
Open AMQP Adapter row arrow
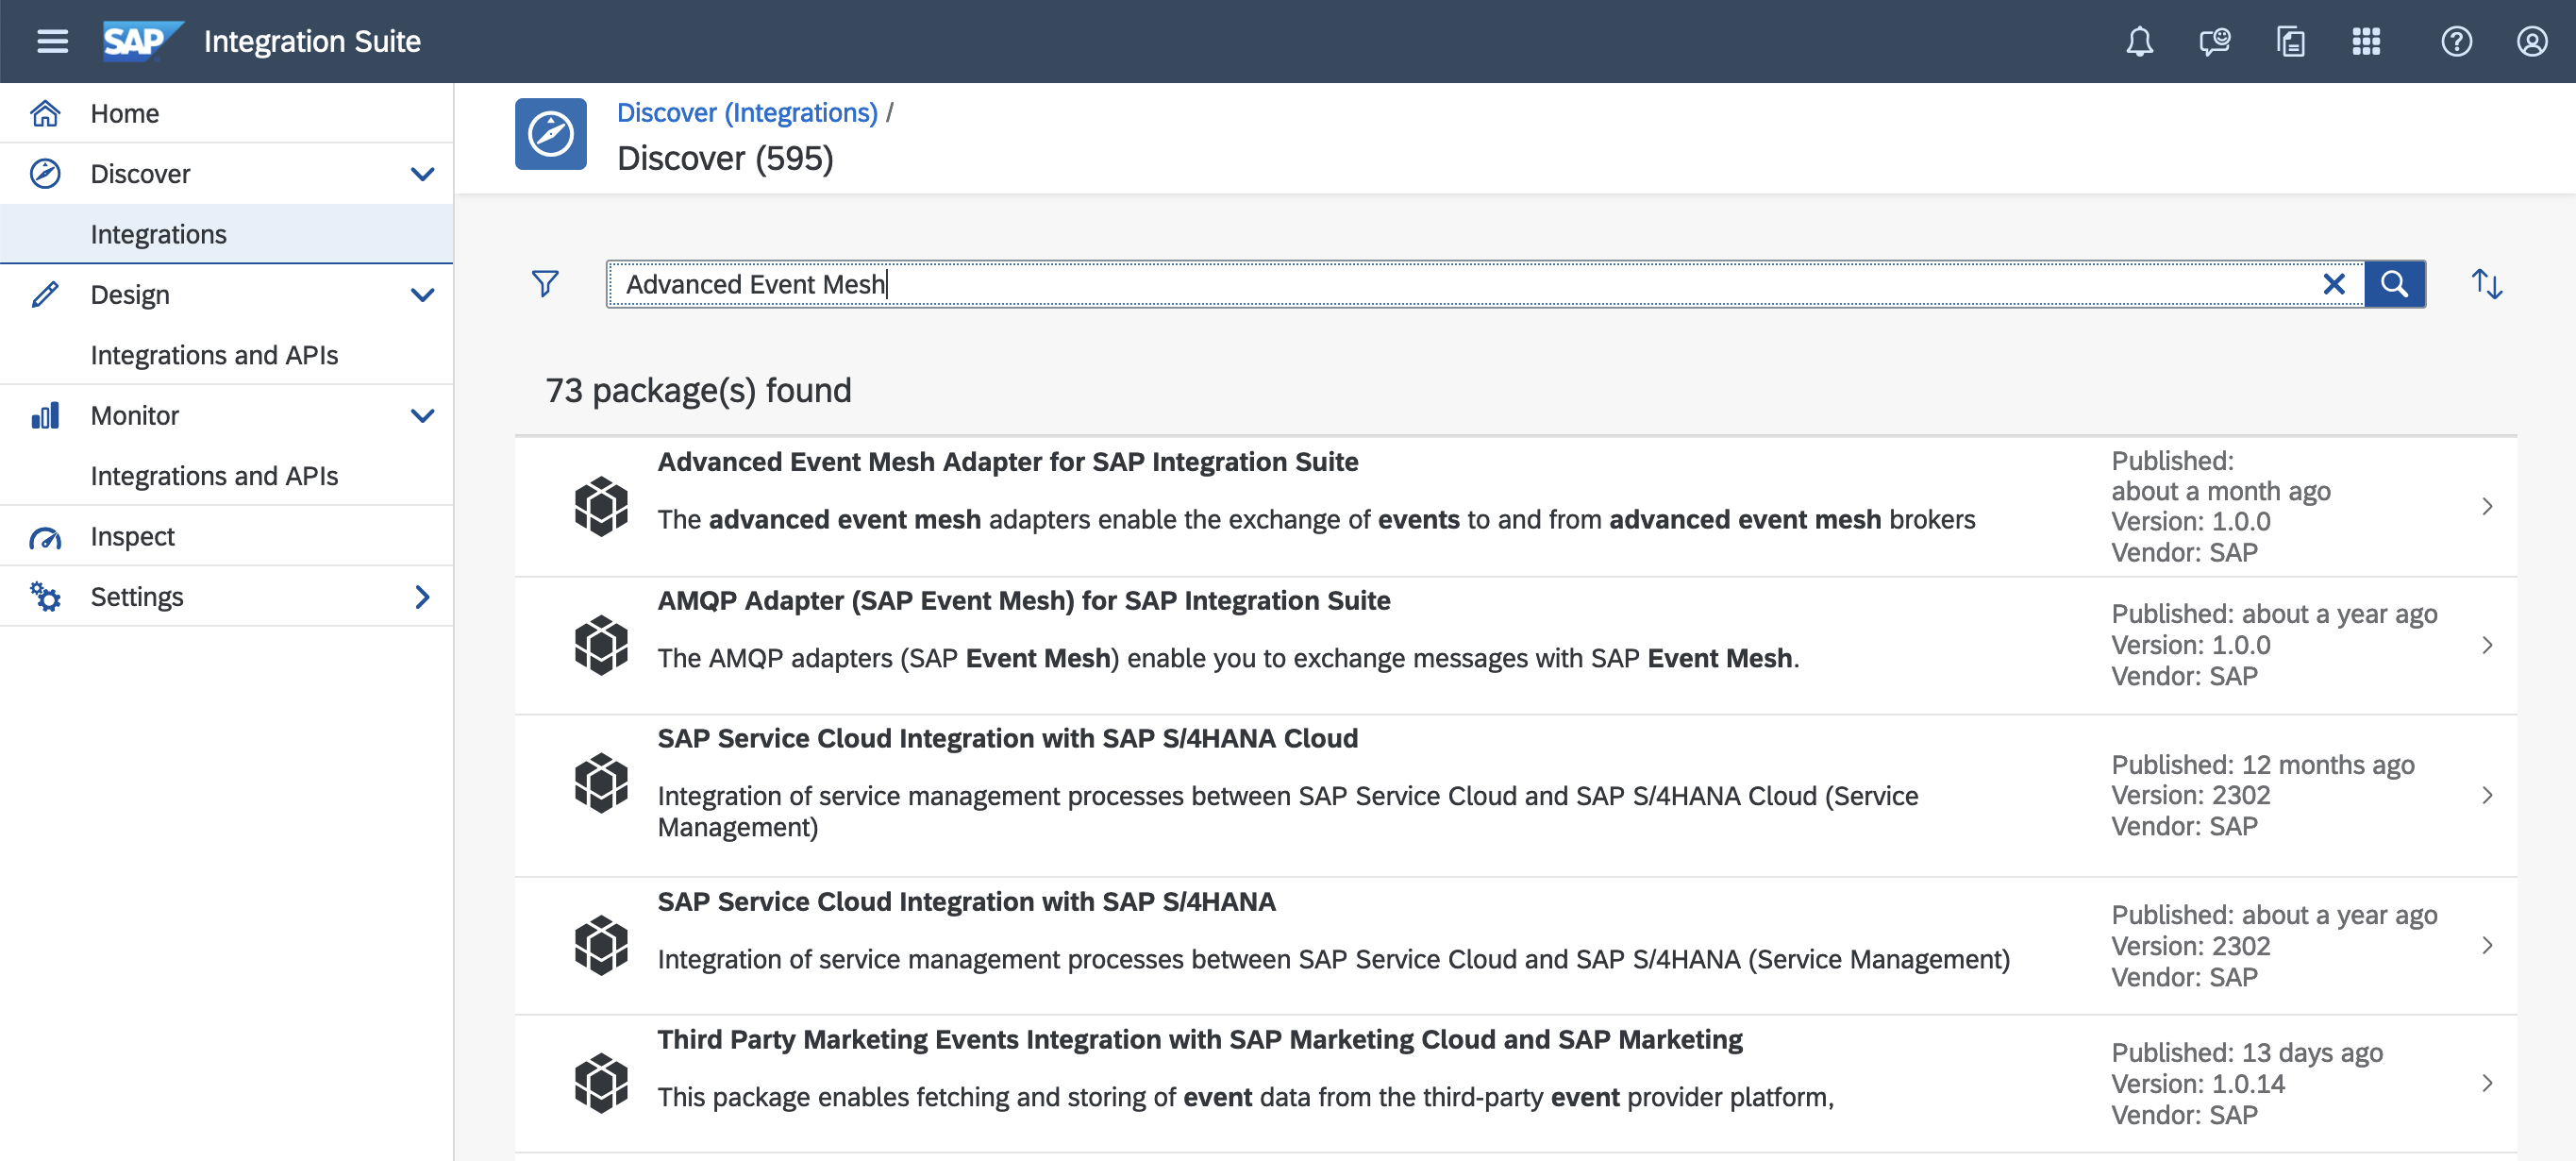click(x=2487, y=645)
